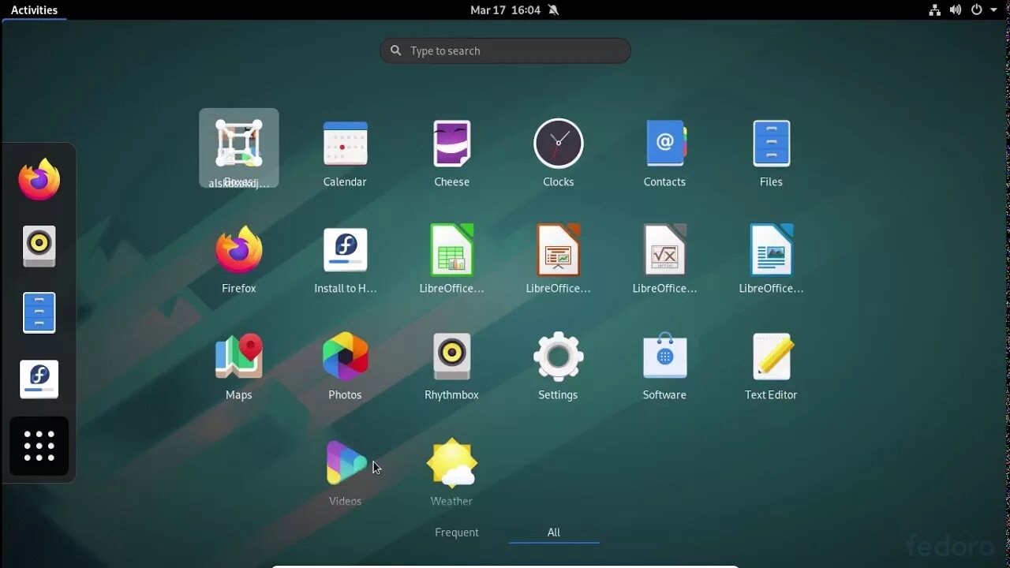This screenshot has height=568, width=1010.
Task: Click the search magnifier icon
Action: coord(396,50)
